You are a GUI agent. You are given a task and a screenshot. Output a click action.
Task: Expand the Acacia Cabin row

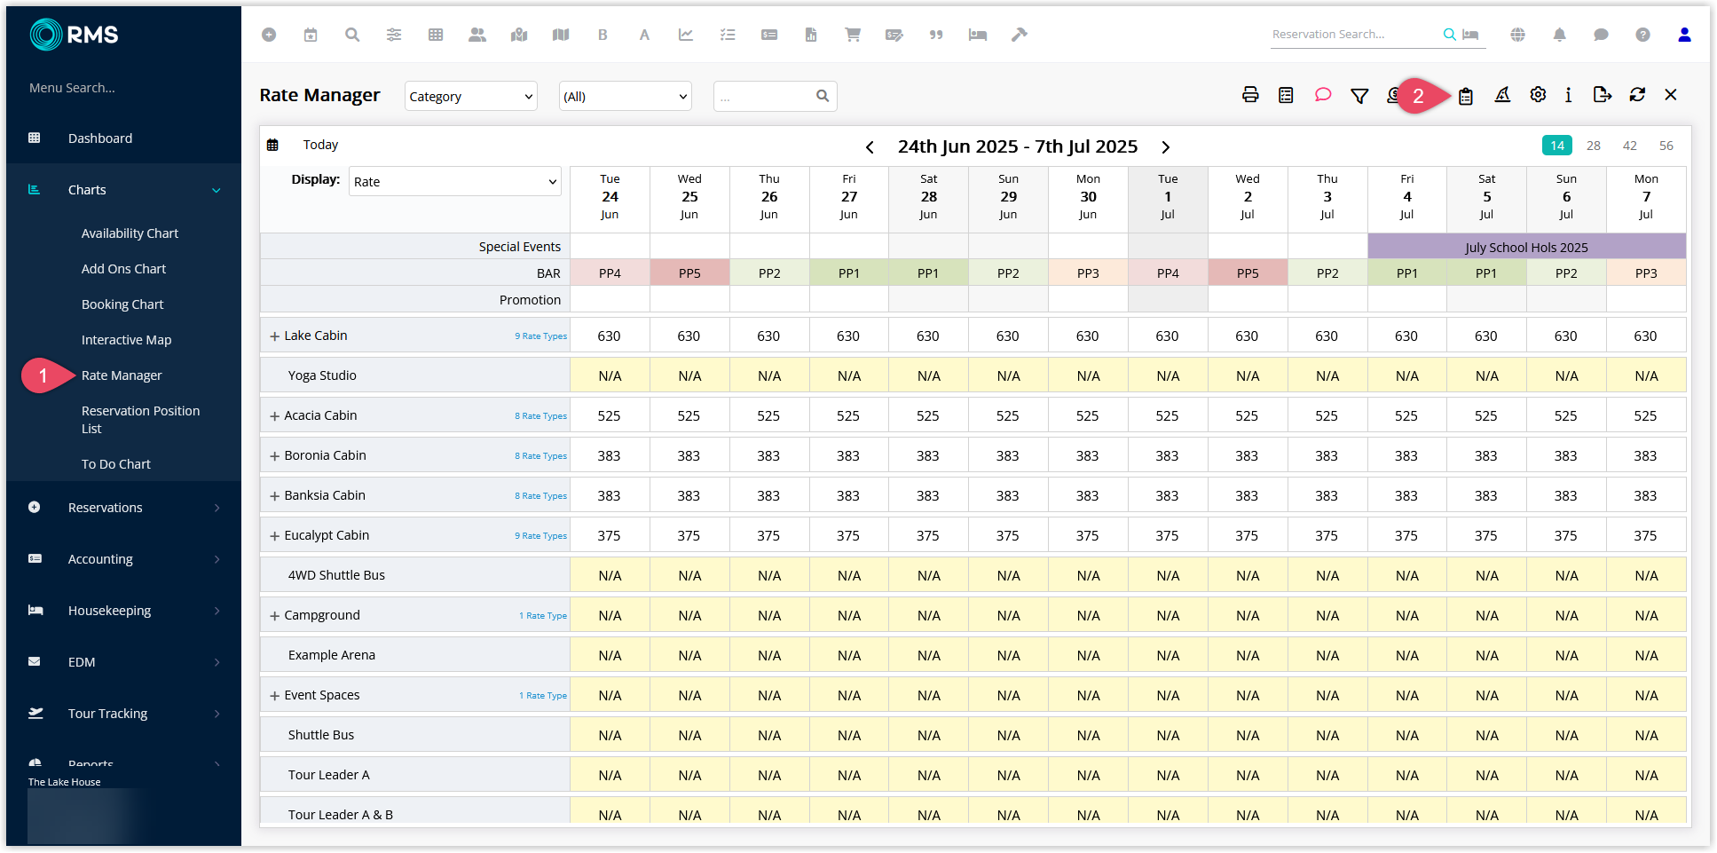(x=275, y=416)
